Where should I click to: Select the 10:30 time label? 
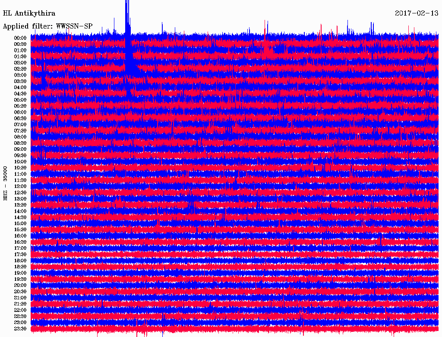pos(20,168)
